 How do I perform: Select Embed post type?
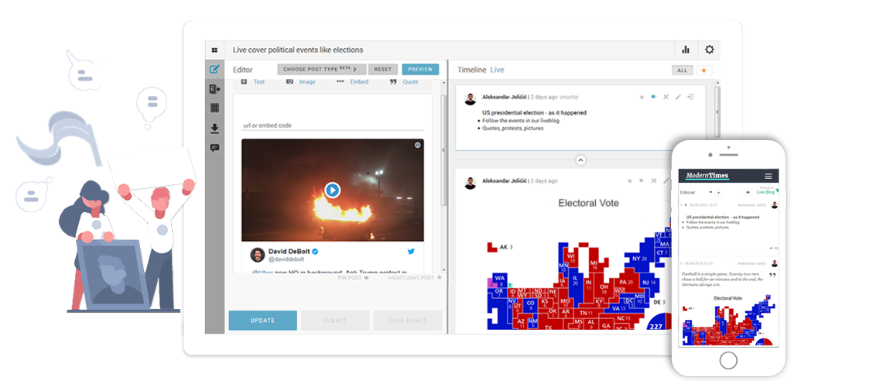pyautogui.click(x=352, y=82)
